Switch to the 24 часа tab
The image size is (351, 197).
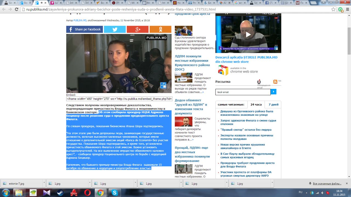tap(256, 105)
